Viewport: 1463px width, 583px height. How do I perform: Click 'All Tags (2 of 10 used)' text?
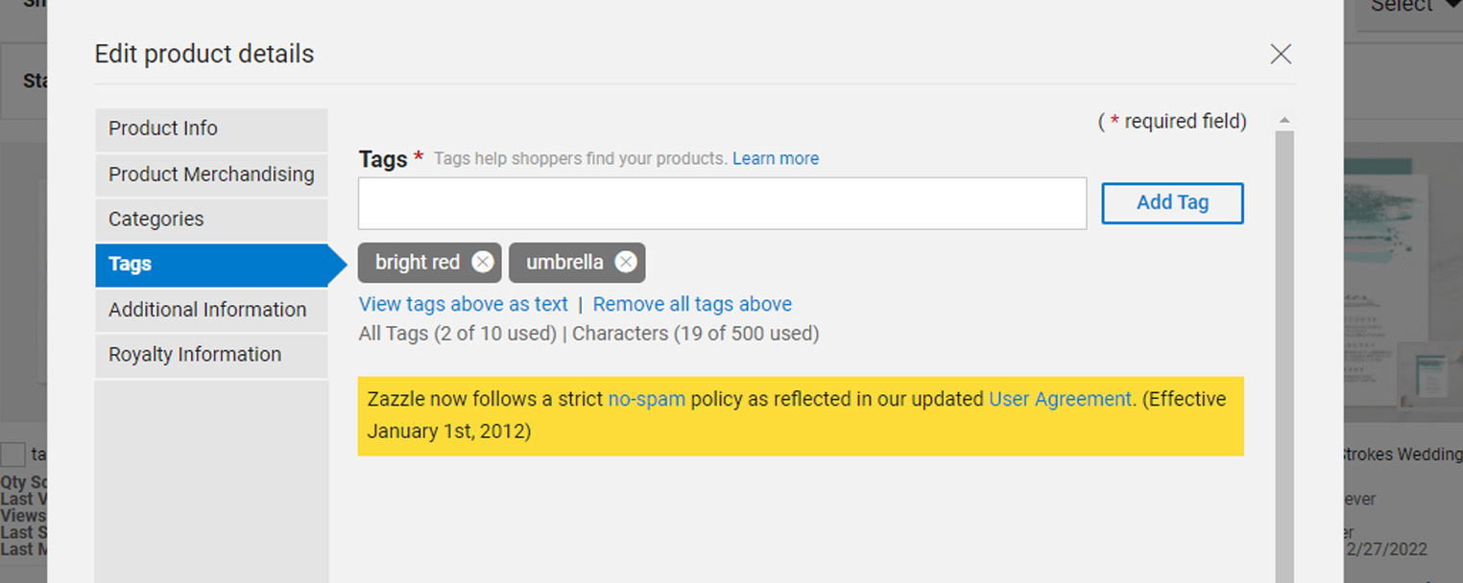click(458, 334)
